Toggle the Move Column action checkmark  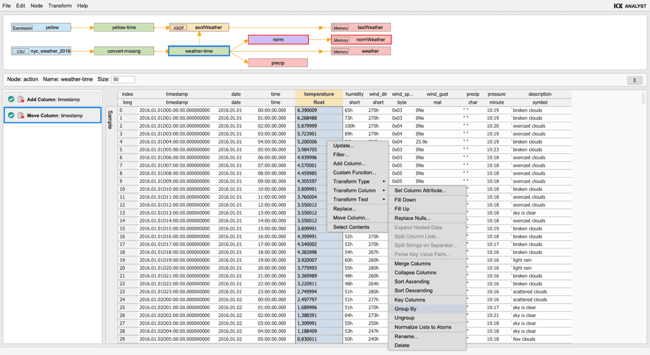tap(11, 115)
